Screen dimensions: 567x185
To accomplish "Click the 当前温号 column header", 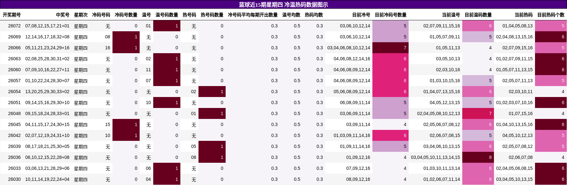I will (x=451, y=15).
